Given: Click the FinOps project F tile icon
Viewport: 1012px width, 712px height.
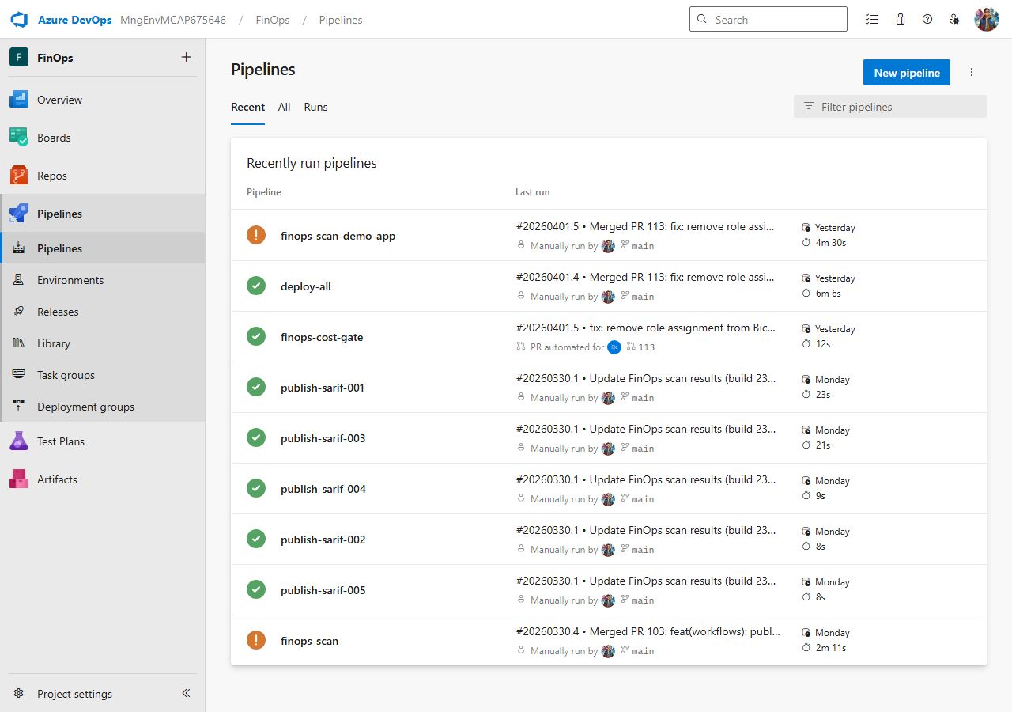Looking at the screenshot, I should [x=19, y=58].
